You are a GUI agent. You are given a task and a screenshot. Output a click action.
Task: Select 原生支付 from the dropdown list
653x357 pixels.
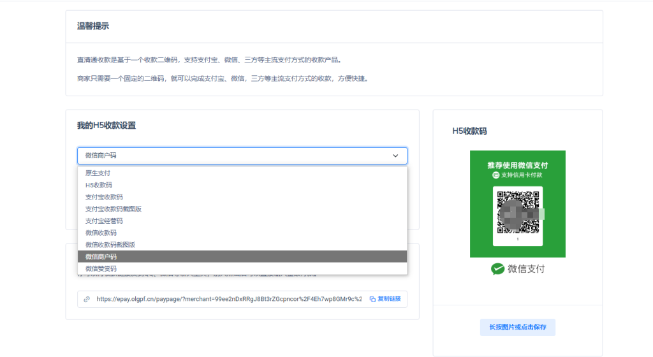click(x=242, y=173)
